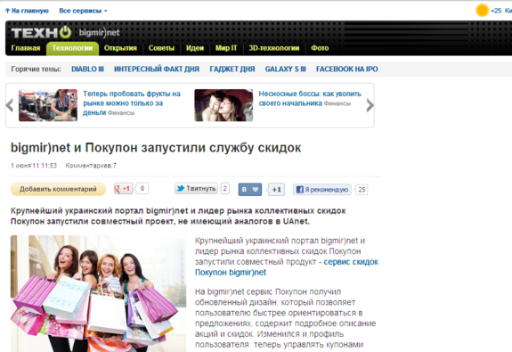Viewport: 512px width, 352px height.
Task: Open article about tasting fruits at market
Action: pyautogui.click(x=132, y=103)
